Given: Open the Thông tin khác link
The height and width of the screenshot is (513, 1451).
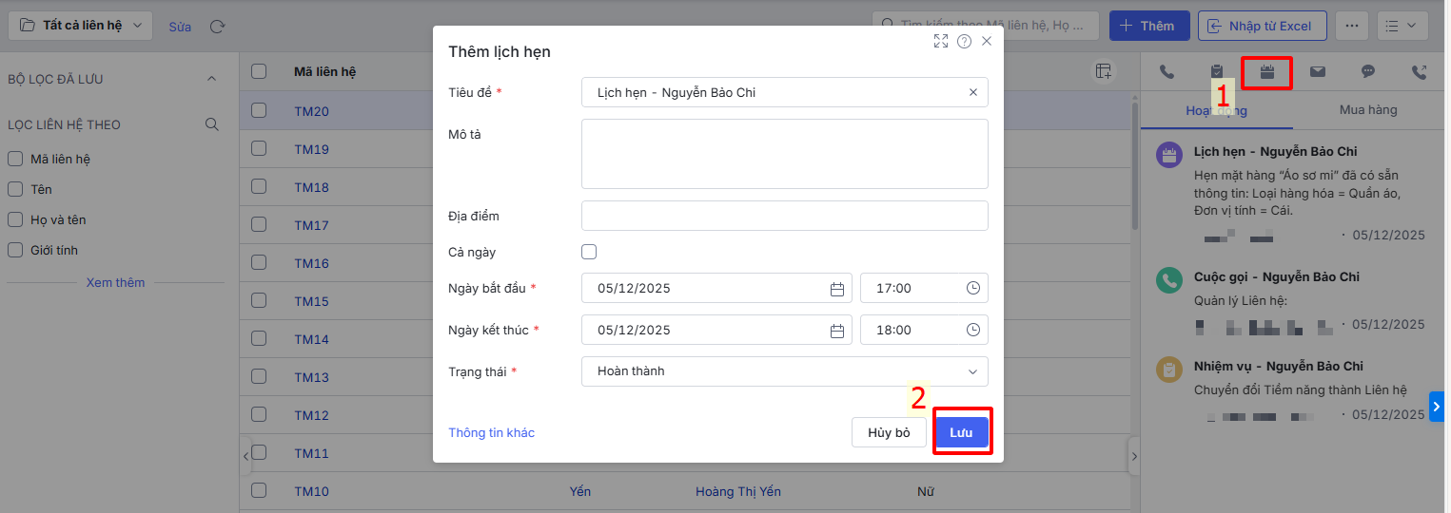Looking at the screenshot, I should (x=491, y=433).
